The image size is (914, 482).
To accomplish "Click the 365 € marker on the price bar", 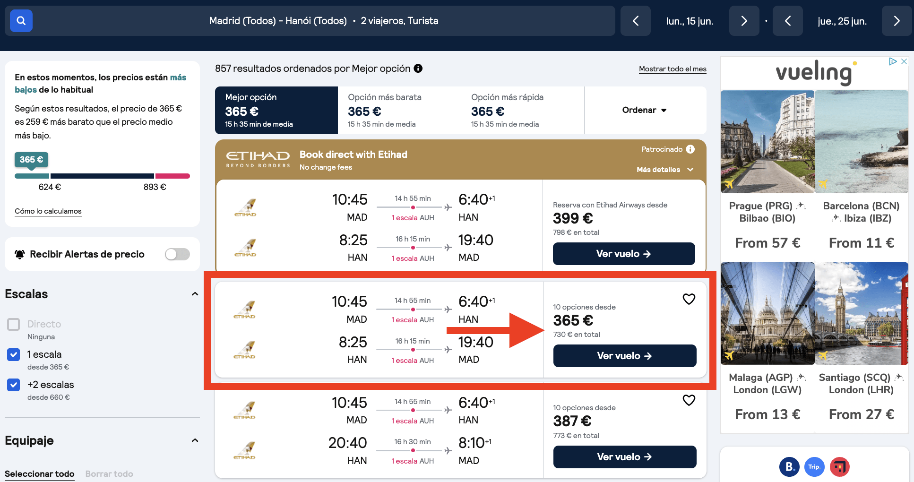I will 31,160.
